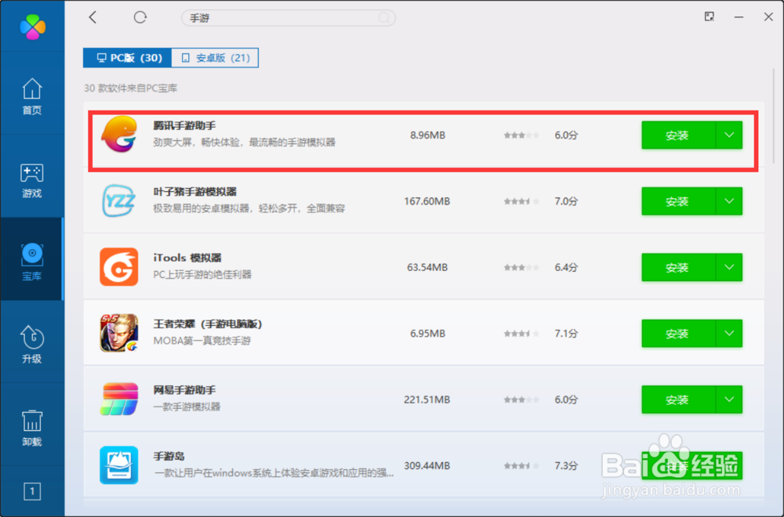784x517 pixels.
Task: Open the iTools 模拟器 title link
Action: click(187, 258)
